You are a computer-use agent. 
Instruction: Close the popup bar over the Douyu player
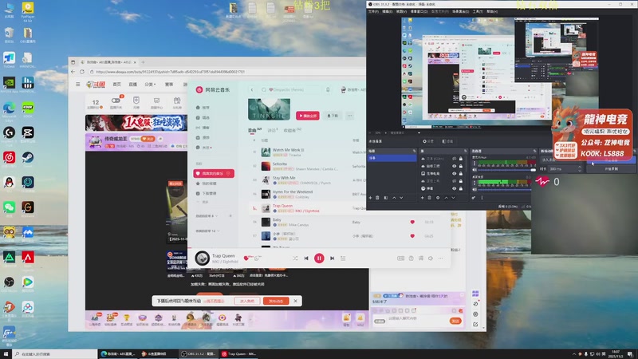(295, 301)
